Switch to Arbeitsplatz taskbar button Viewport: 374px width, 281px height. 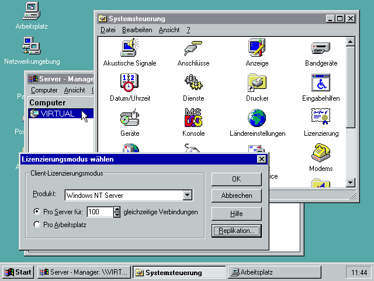275,272
